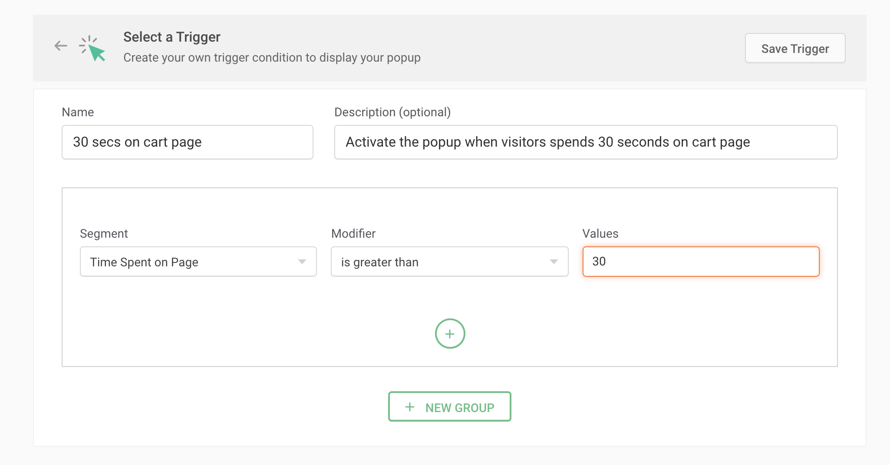Expand the Modifier dropdown arrow
Viewport: 890px width, 465px height.
554,262
